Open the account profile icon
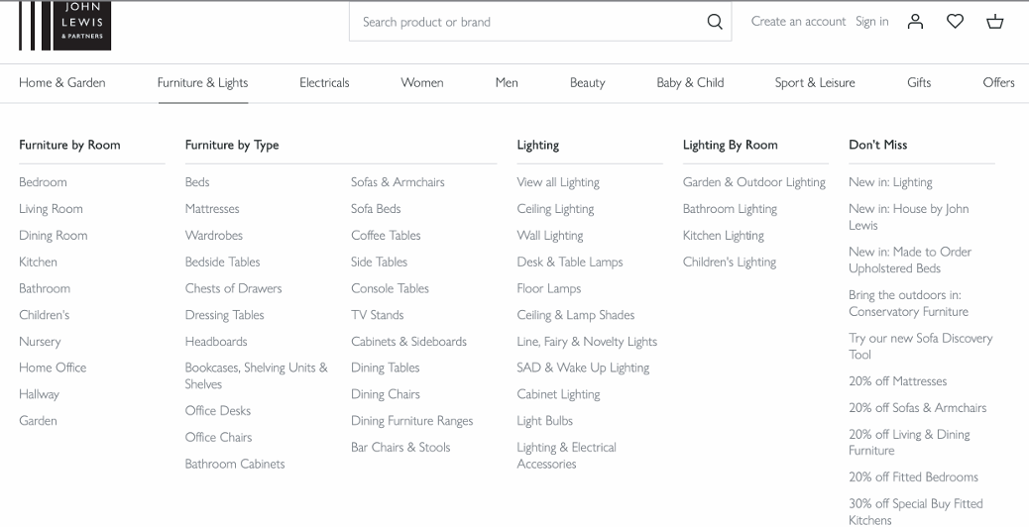This screenshot has height=527, width=1029. [x=916, y=22]
